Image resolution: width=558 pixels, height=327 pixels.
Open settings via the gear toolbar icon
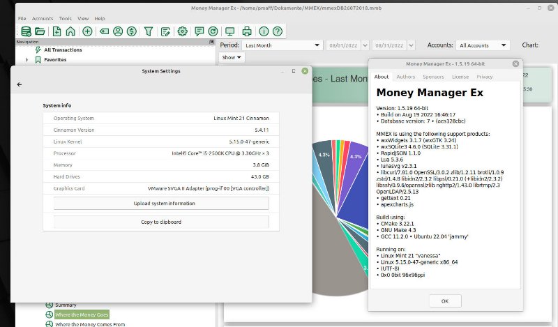(182, 31)
